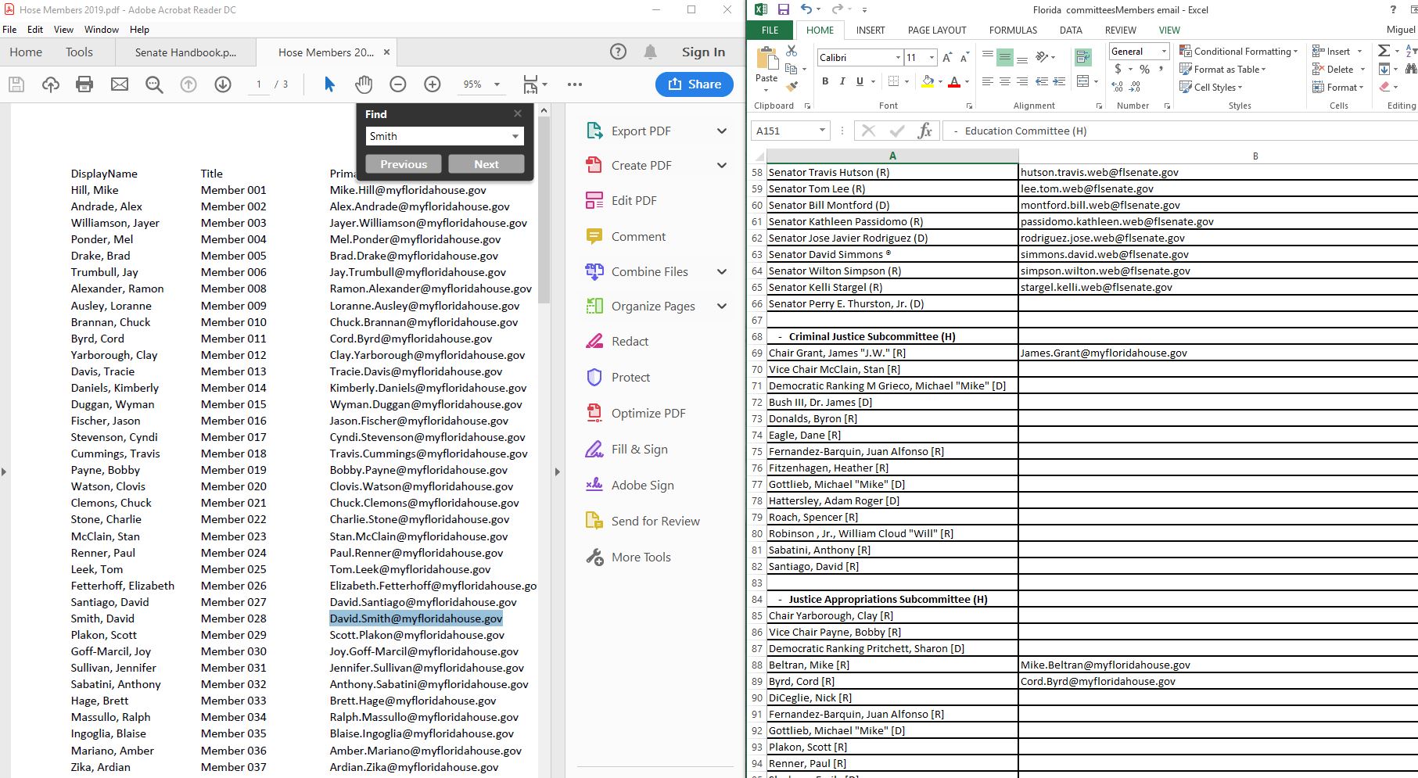This screenshot has height=778, width=1418.
Task: Click the more tools ellipsis in Acrobat toolbar
Action: point(575,84)
